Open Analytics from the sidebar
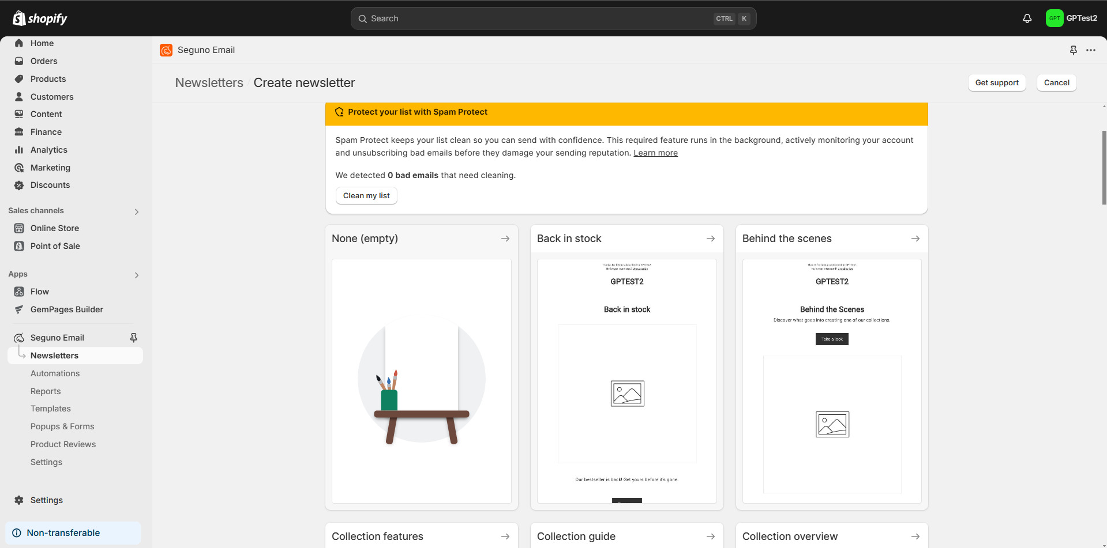 [x=49, y=150]
